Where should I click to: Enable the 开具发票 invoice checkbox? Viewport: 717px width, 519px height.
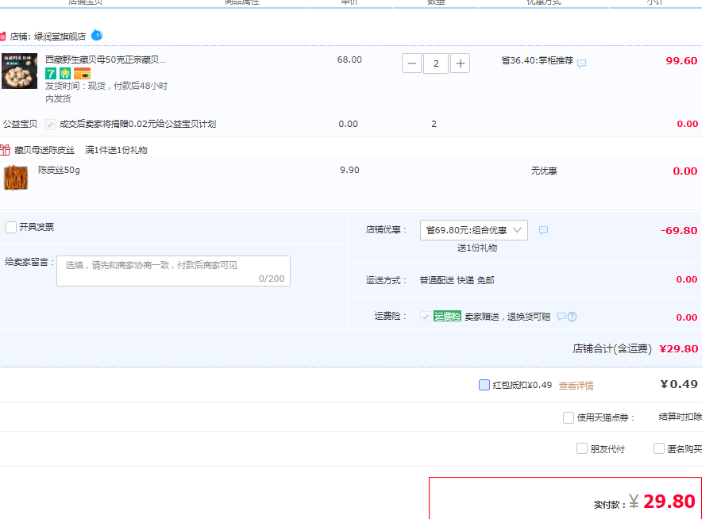click(11, 227)
